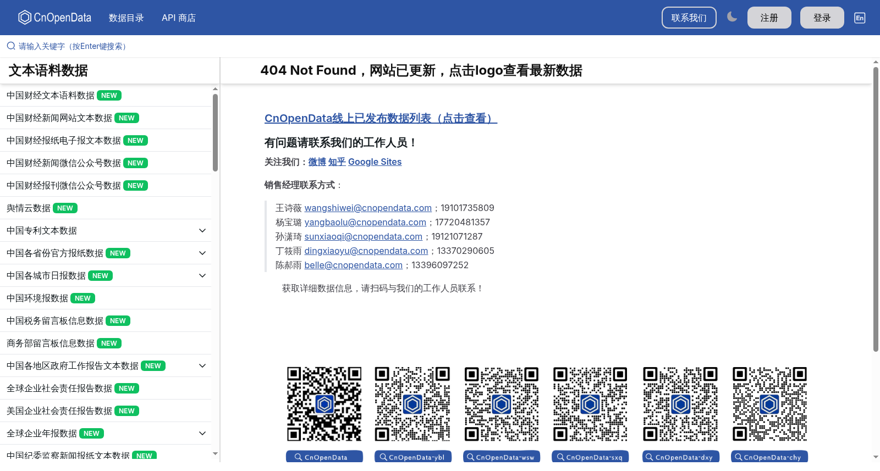Click the 登录 button

tap(822, 18)
